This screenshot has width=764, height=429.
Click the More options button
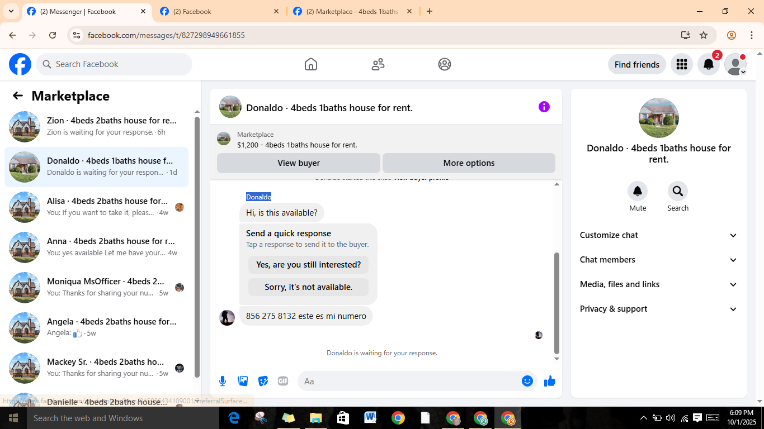(x=469, y=163)
